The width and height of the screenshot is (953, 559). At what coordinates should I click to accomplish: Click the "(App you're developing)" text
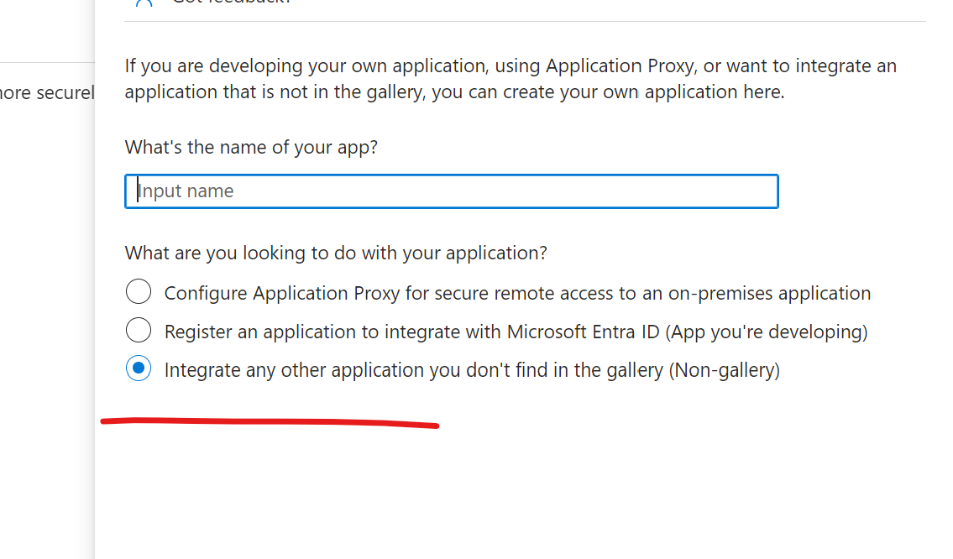767,332
